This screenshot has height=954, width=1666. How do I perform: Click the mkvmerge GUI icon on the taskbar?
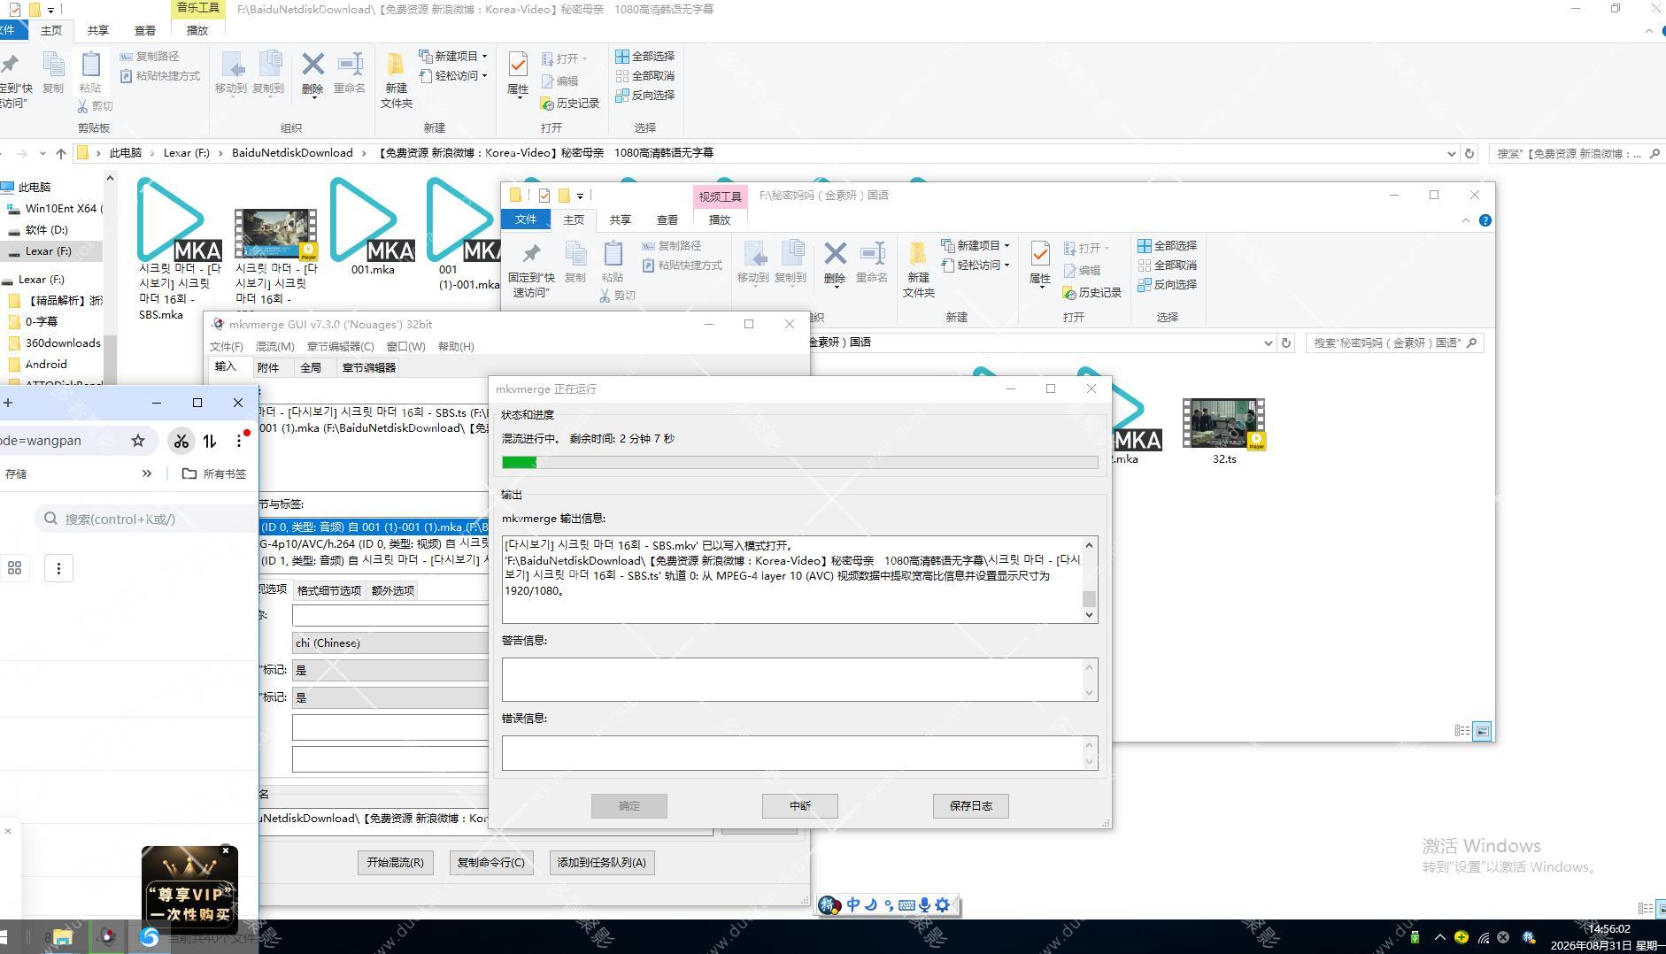point(107,937)
